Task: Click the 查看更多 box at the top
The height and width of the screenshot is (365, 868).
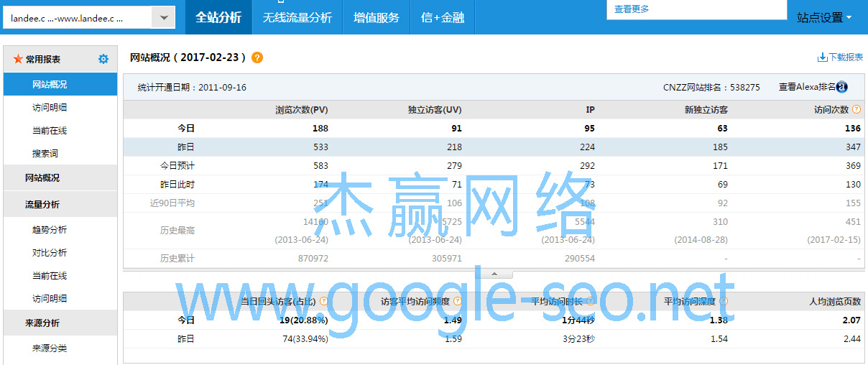Action: pyautogui.click(x=697, y=9)
